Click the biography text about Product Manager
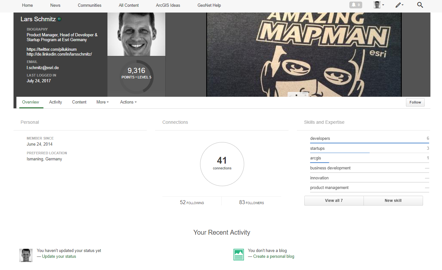442x270 pixels. [62, 37]
